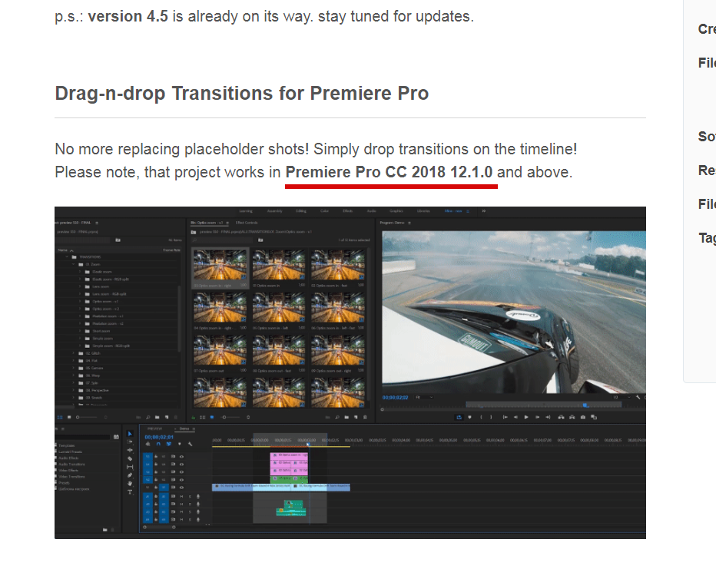Select the Selection arrow tool in timeline toolbar
Viewport: 716px width, 569px height.
click(x=130, y=434)
